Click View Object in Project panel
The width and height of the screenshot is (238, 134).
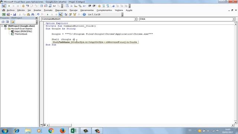point(7,22)
